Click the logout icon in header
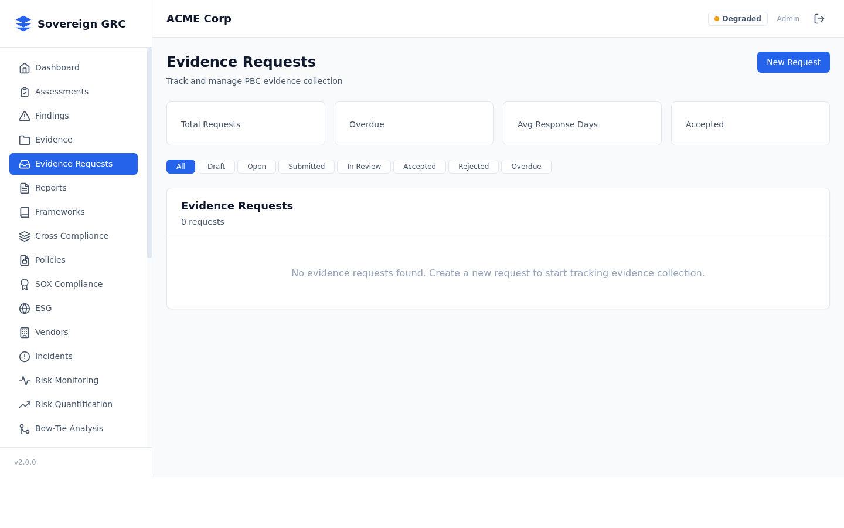This screenshot has height=528, width=844. click(819, 18)
